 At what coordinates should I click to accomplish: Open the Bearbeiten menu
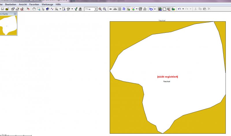(x=11, y=5)
